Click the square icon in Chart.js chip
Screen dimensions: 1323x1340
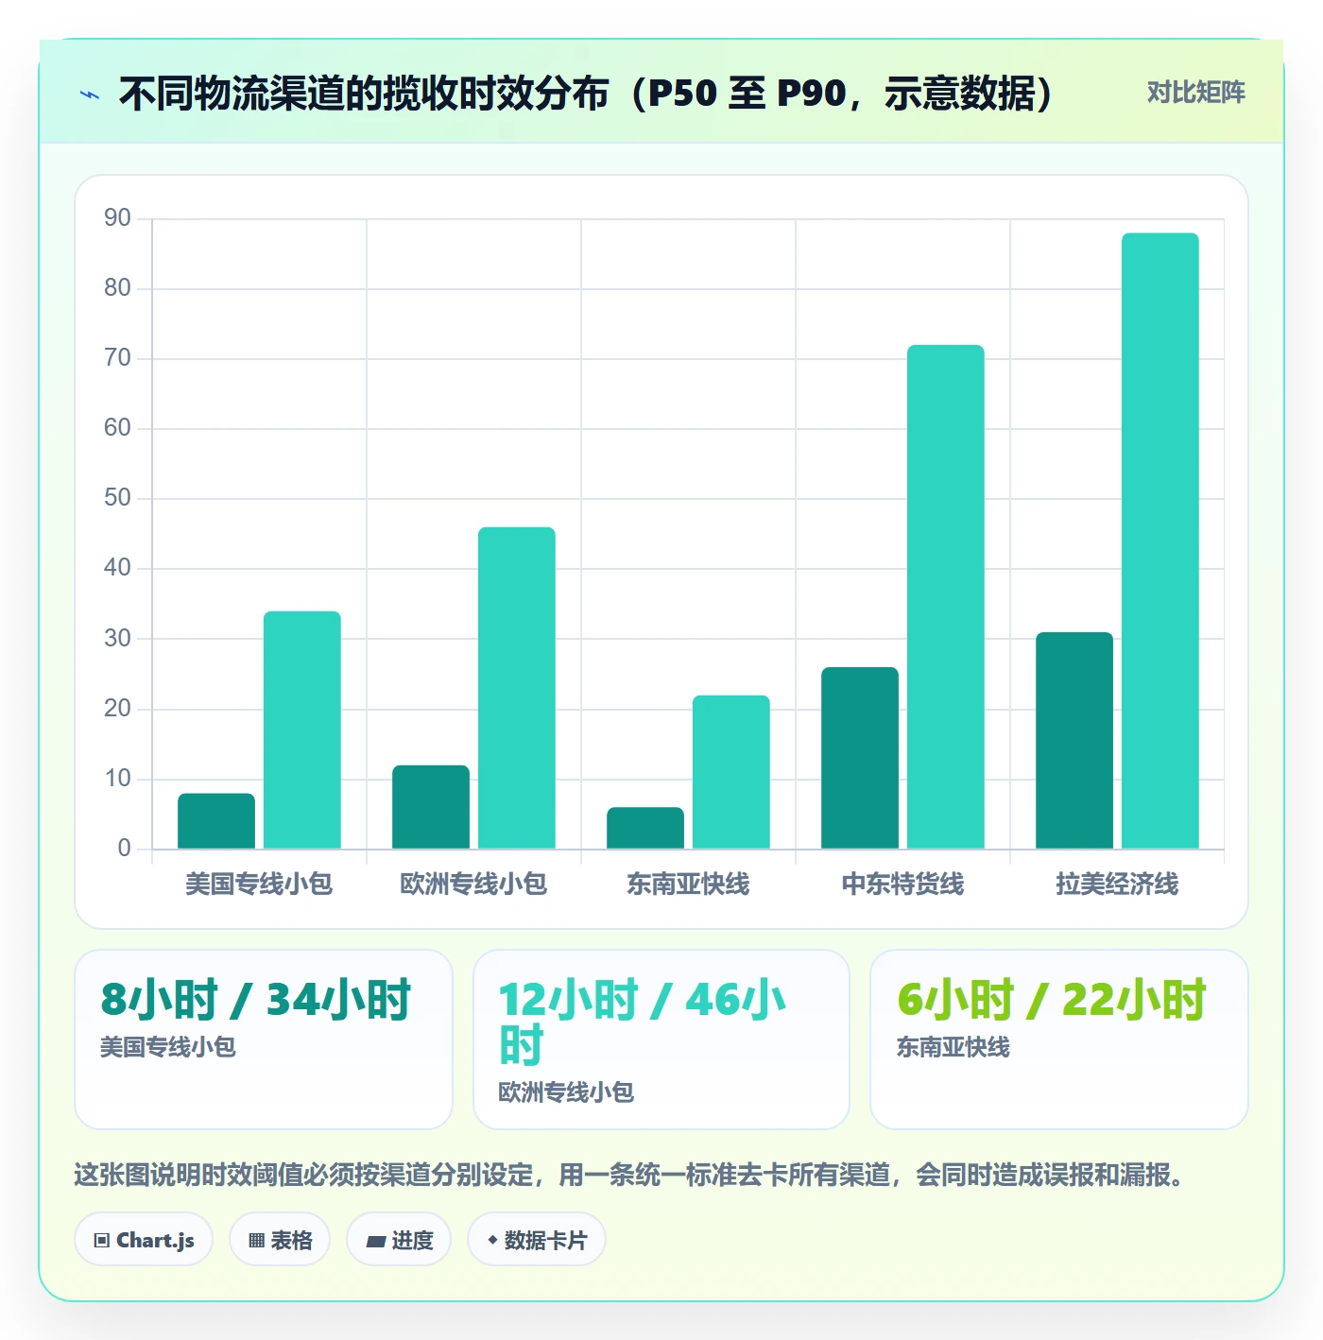click(x=102, y=1241)
